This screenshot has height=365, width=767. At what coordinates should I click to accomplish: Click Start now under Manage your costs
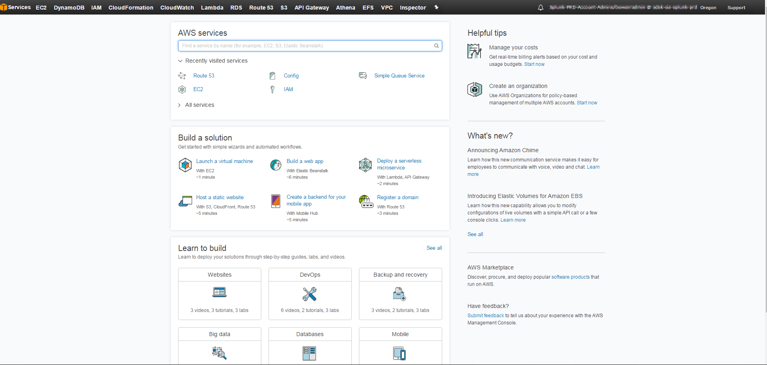[534, 64]
